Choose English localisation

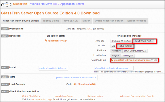116,56
